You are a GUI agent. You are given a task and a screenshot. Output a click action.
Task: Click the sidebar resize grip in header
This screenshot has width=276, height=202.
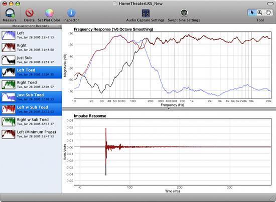click(x=60, y=26)
